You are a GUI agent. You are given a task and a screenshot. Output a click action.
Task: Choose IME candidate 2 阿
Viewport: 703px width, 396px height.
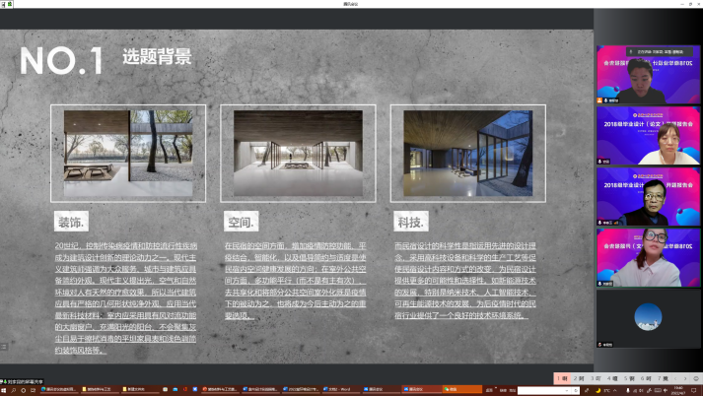[579, 378]
